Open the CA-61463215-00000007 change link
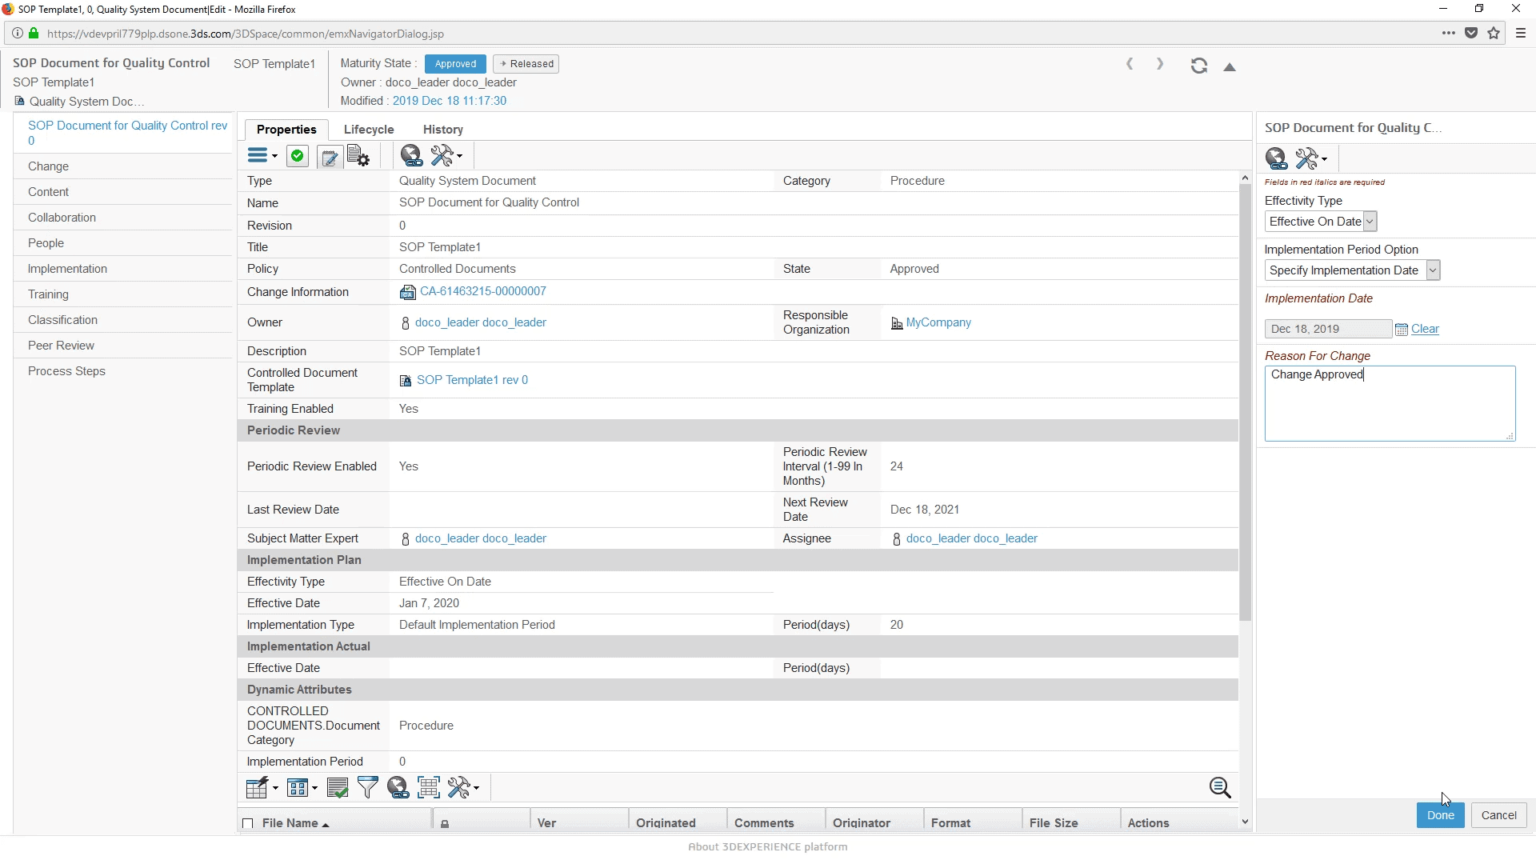Screen dimensions: 1536x864 [482, 292]
